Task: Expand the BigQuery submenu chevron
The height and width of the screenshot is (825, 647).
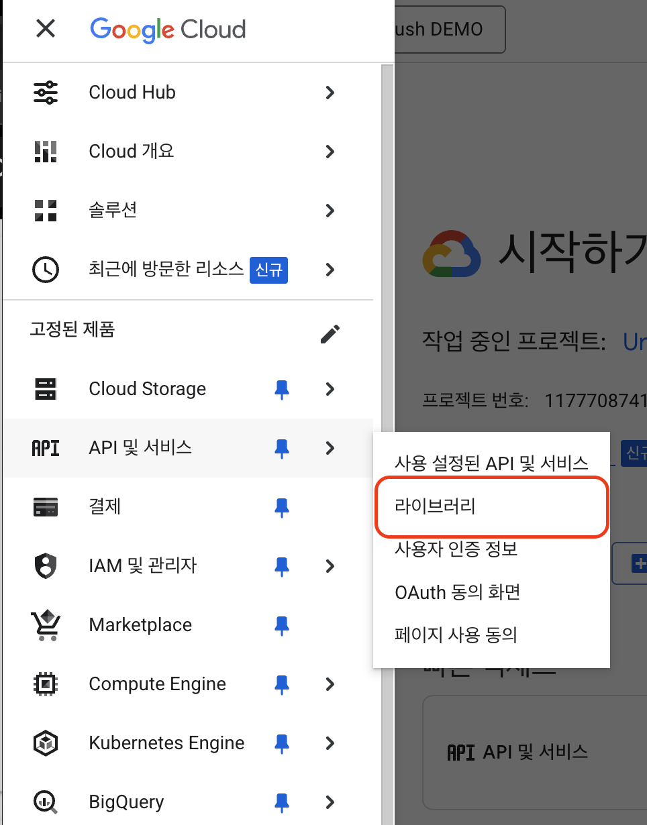Action: [330, 802]
